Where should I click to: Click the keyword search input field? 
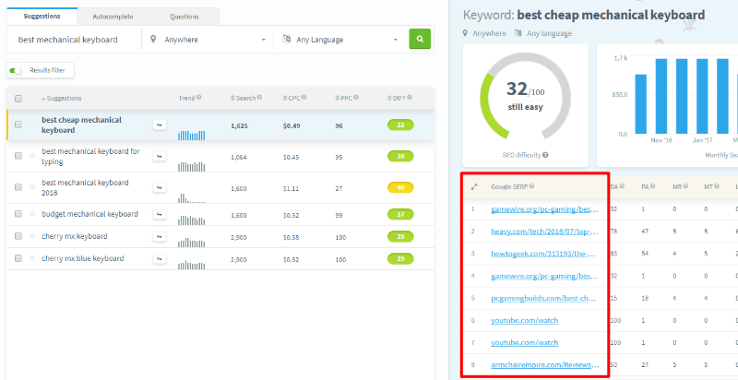click(x=75, y=40)
